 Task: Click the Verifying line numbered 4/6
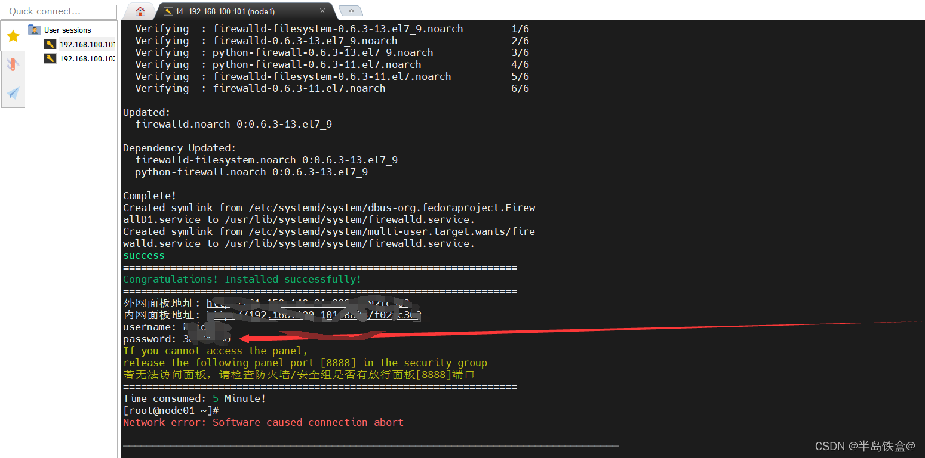click(332, 64)
